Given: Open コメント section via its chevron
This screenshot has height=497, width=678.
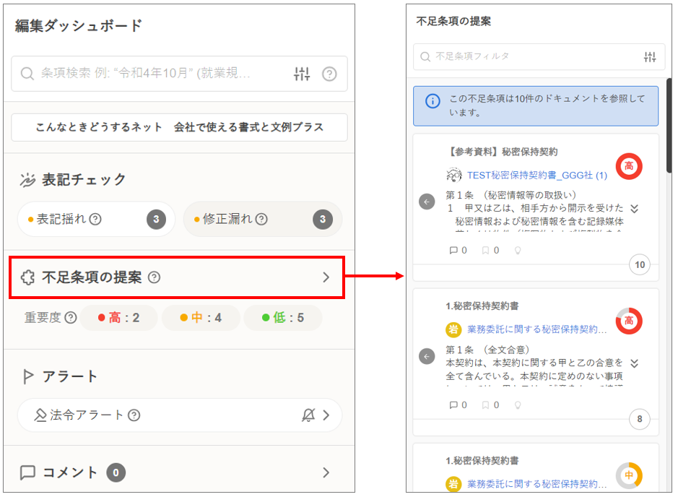Looking at the screenshot, I should pos(326,472).
